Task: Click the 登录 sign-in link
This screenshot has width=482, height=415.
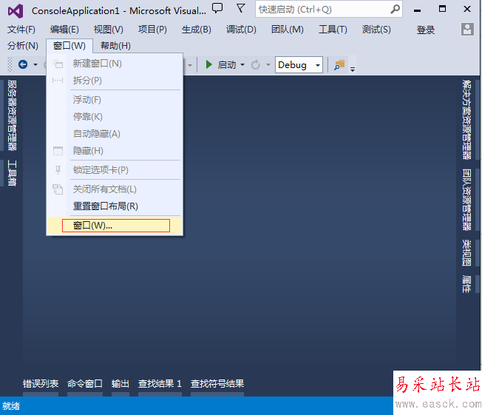Action: (x=425, y=30)
